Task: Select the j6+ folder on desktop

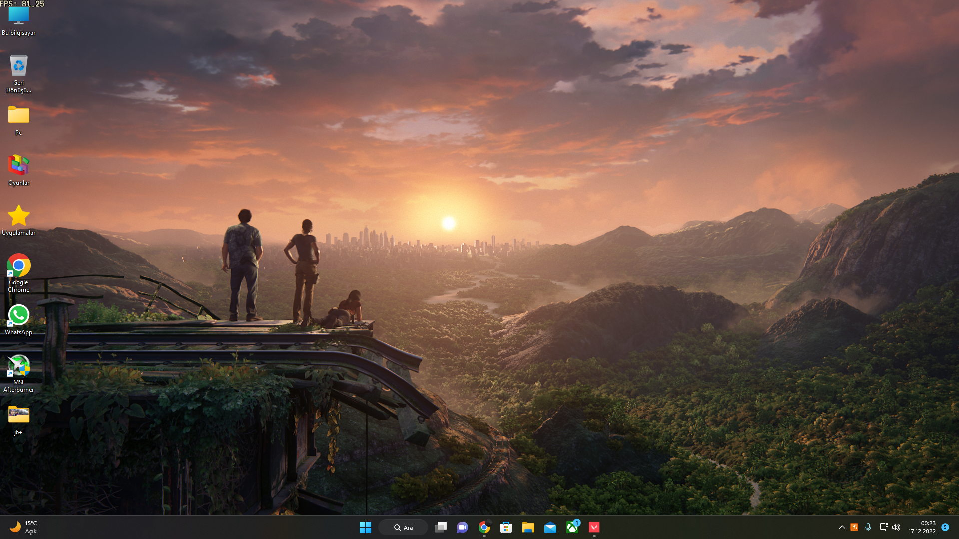Action: [x=18, y=419]
